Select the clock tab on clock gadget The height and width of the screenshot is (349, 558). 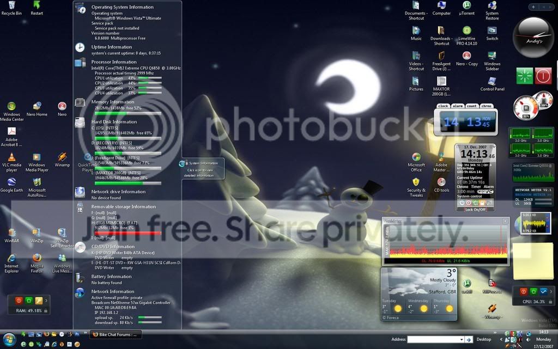pyautogui.click(x=443, y=106)
